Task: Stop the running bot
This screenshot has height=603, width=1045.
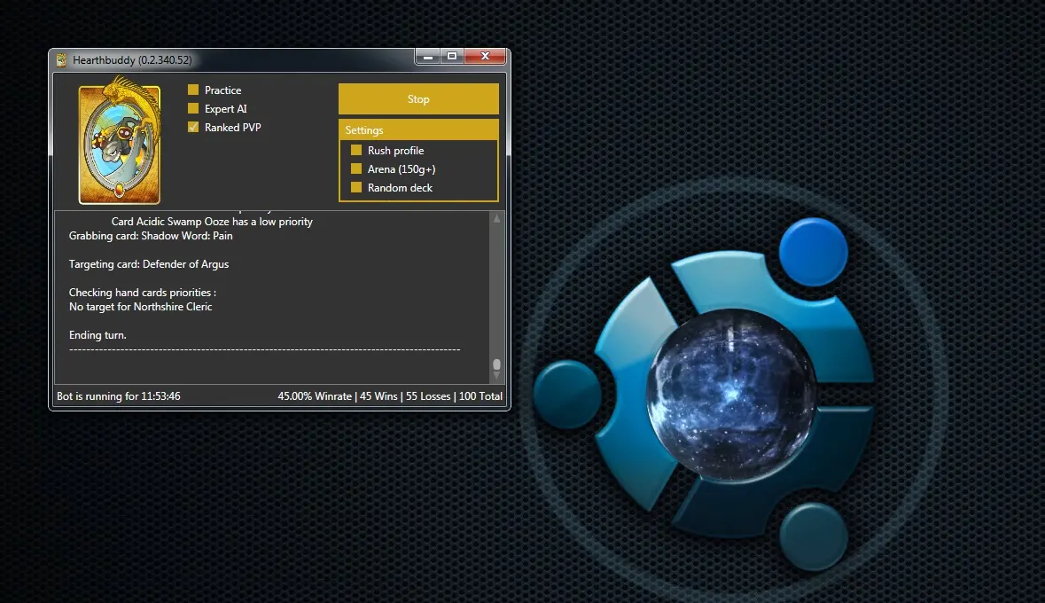Action: click(x=418, y=98)
